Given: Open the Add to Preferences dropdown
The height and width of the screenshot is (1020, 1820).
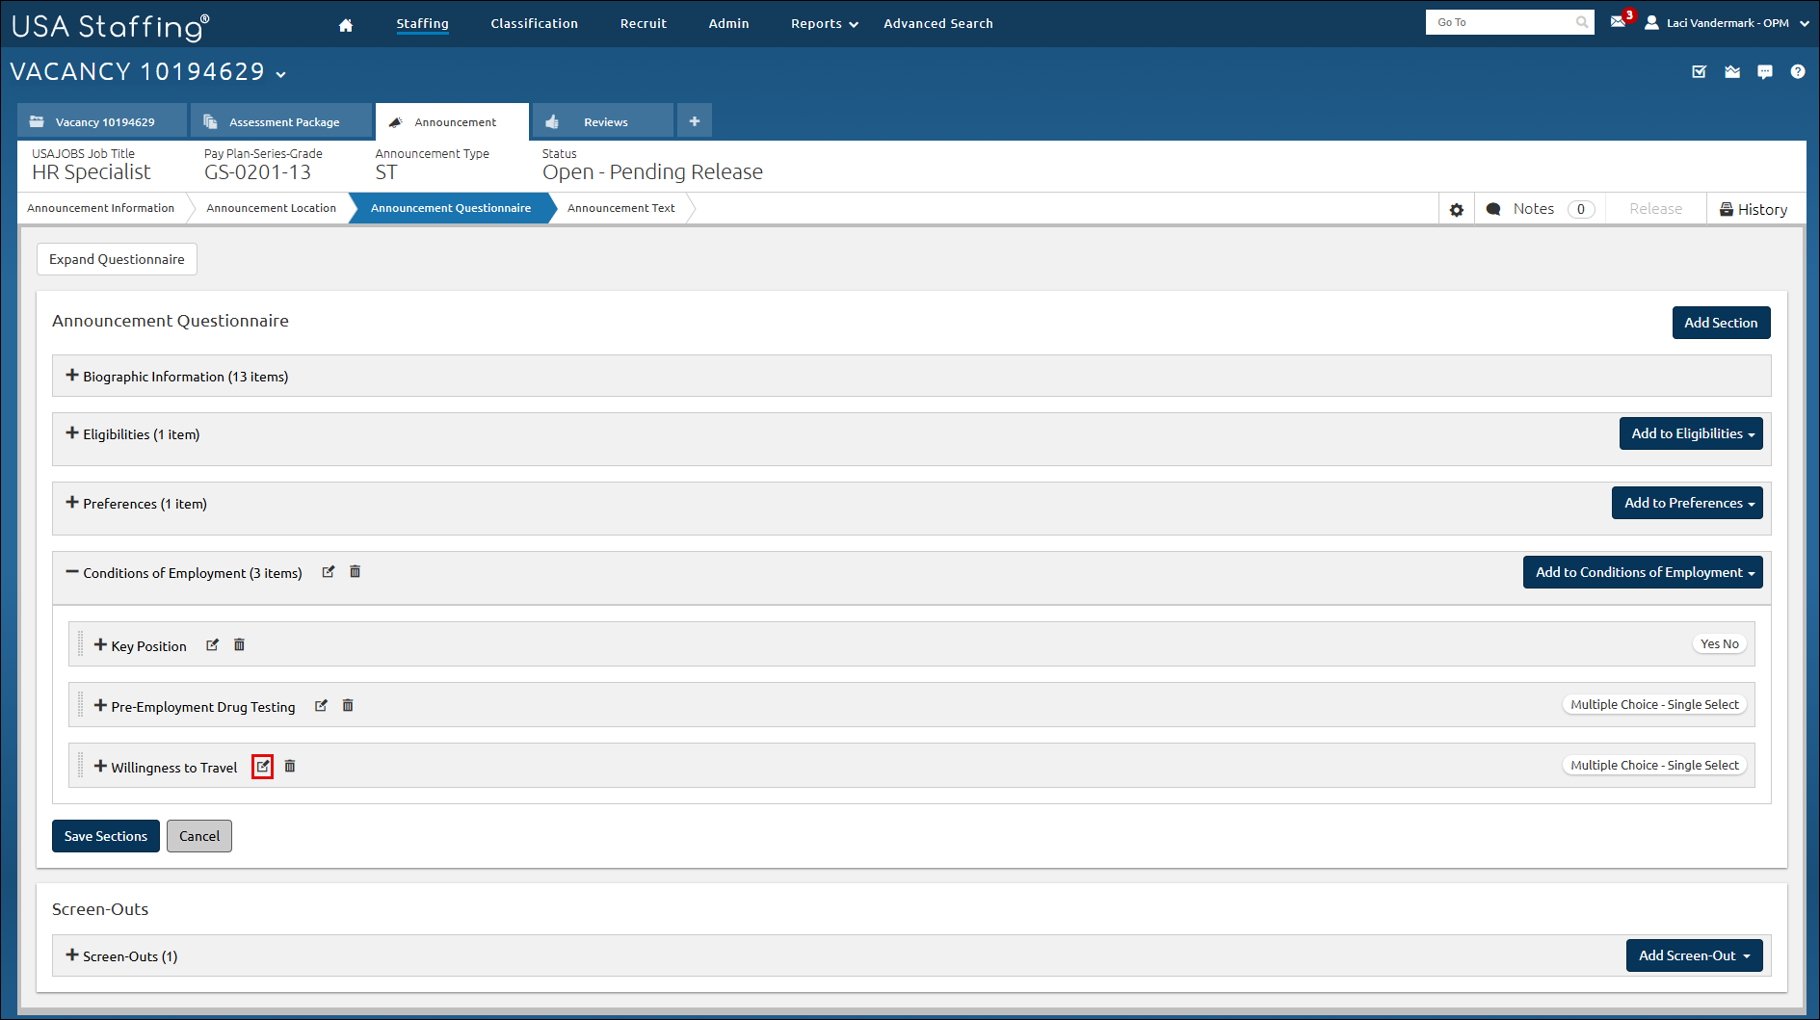Looking at the screenshot, I should pyautogui.click(x=1687, y=503).
